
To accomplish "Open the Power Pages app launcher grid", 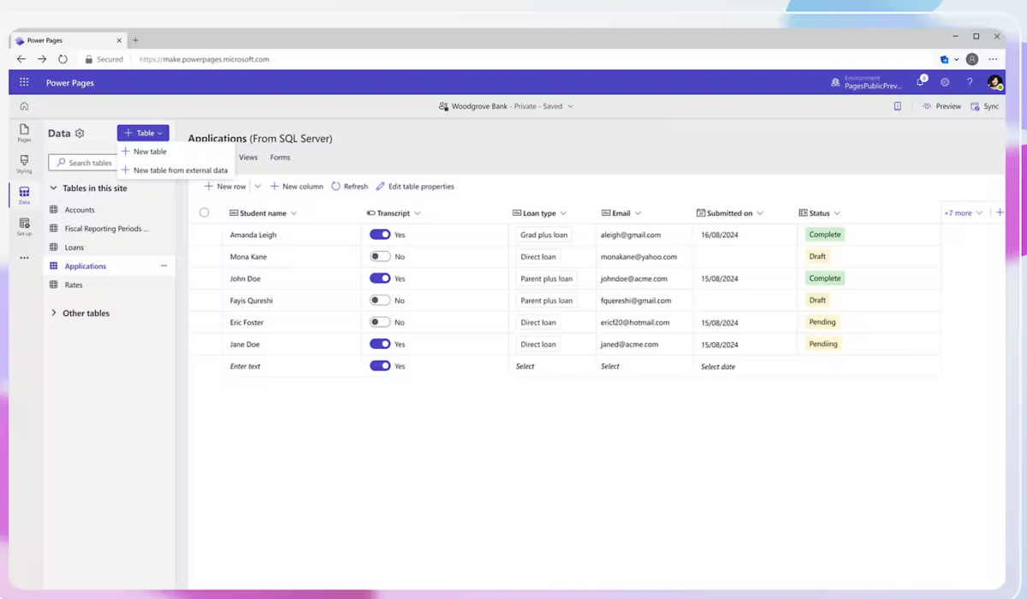I will pos(24,82).
